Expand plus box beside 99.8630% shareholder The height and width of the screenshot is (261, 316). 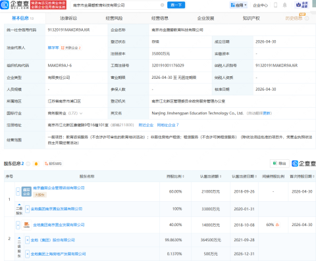[27, 240]
